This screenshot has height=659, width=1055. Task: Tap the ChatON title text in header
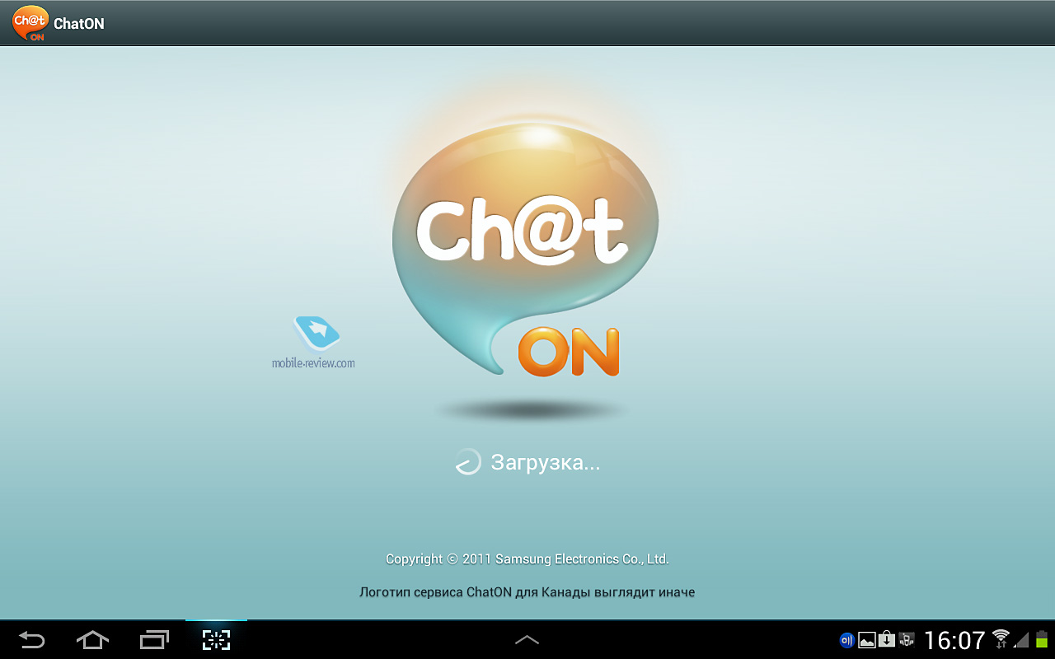79,24
